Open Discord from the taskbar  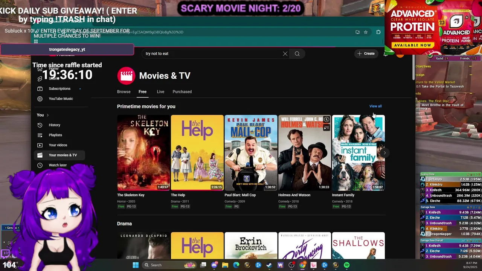[214, 265]
